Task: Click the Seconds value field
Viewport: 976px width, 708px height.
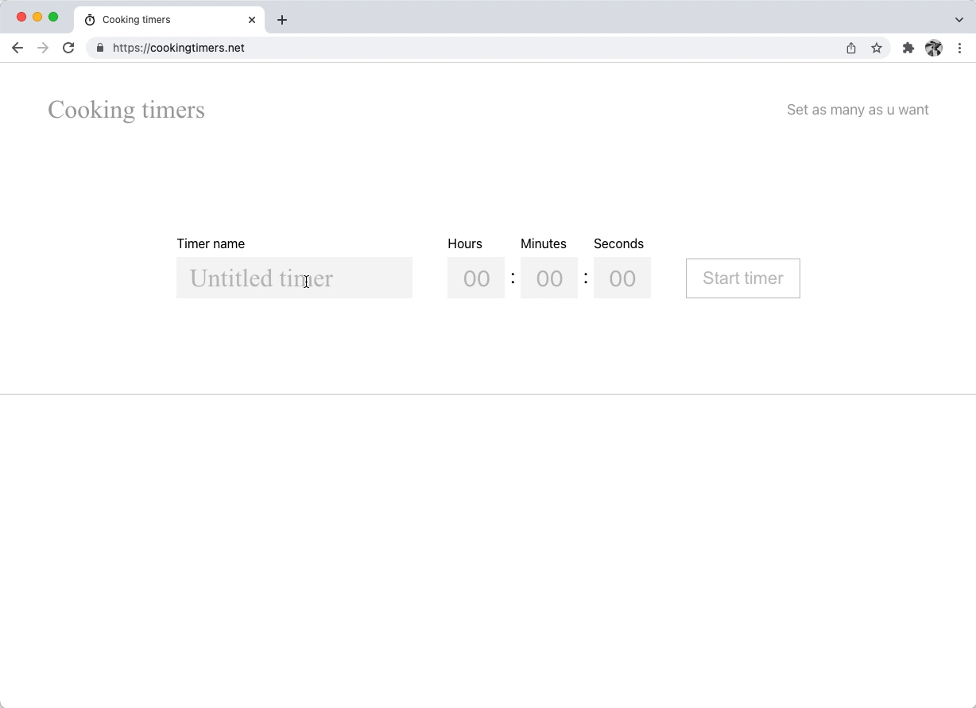Action: pos(622,278)
